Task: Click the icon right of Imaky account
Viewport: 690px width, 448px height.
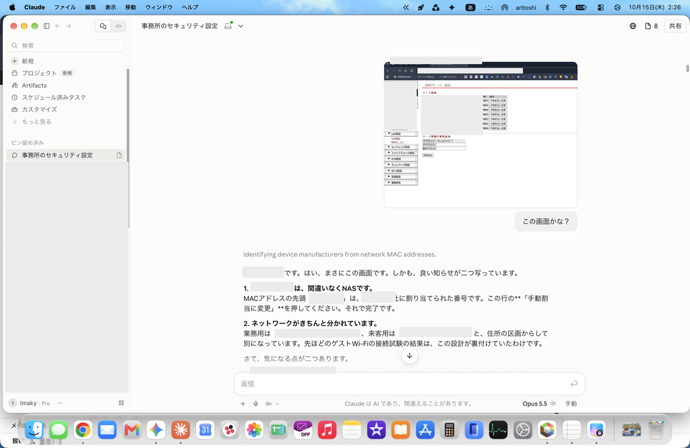Action: [121, 403]
